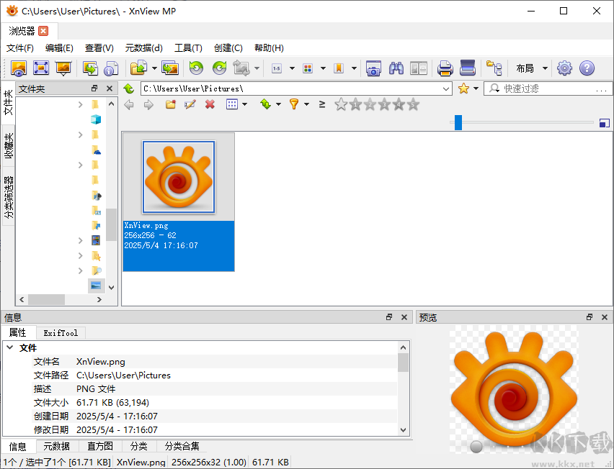
Task: Navigate back with the left arrow
Action: pyautogui.click(x=129, y=105)
